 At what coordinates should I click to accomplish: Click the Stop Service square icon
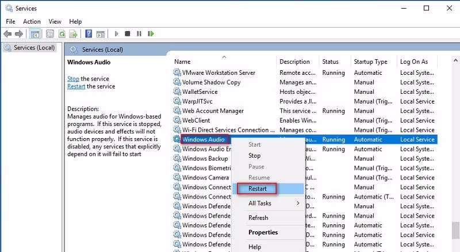tap(127, 34)
